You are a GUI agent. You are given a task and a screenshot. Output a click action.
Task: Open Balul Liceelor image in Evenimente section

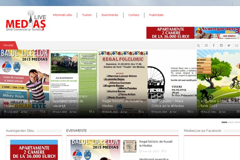click(95, 150)
